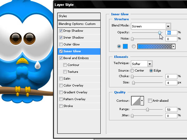Open the gradient picker dropdown arrow
187x140 pixels.
pyautogui.click(x=174, y=46)
